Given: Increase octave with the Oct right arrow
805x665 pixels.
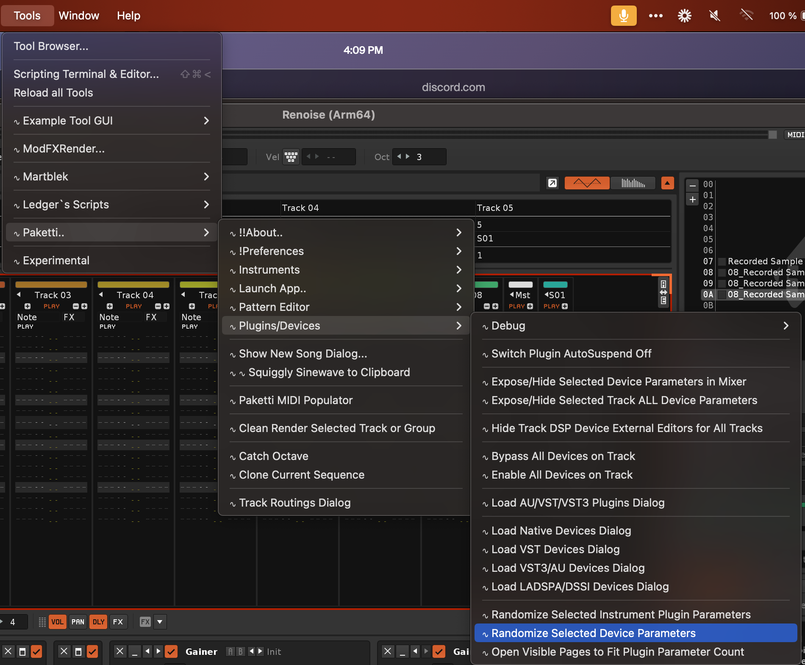Looking at the screenshot, I should click(x=408, y=157).
